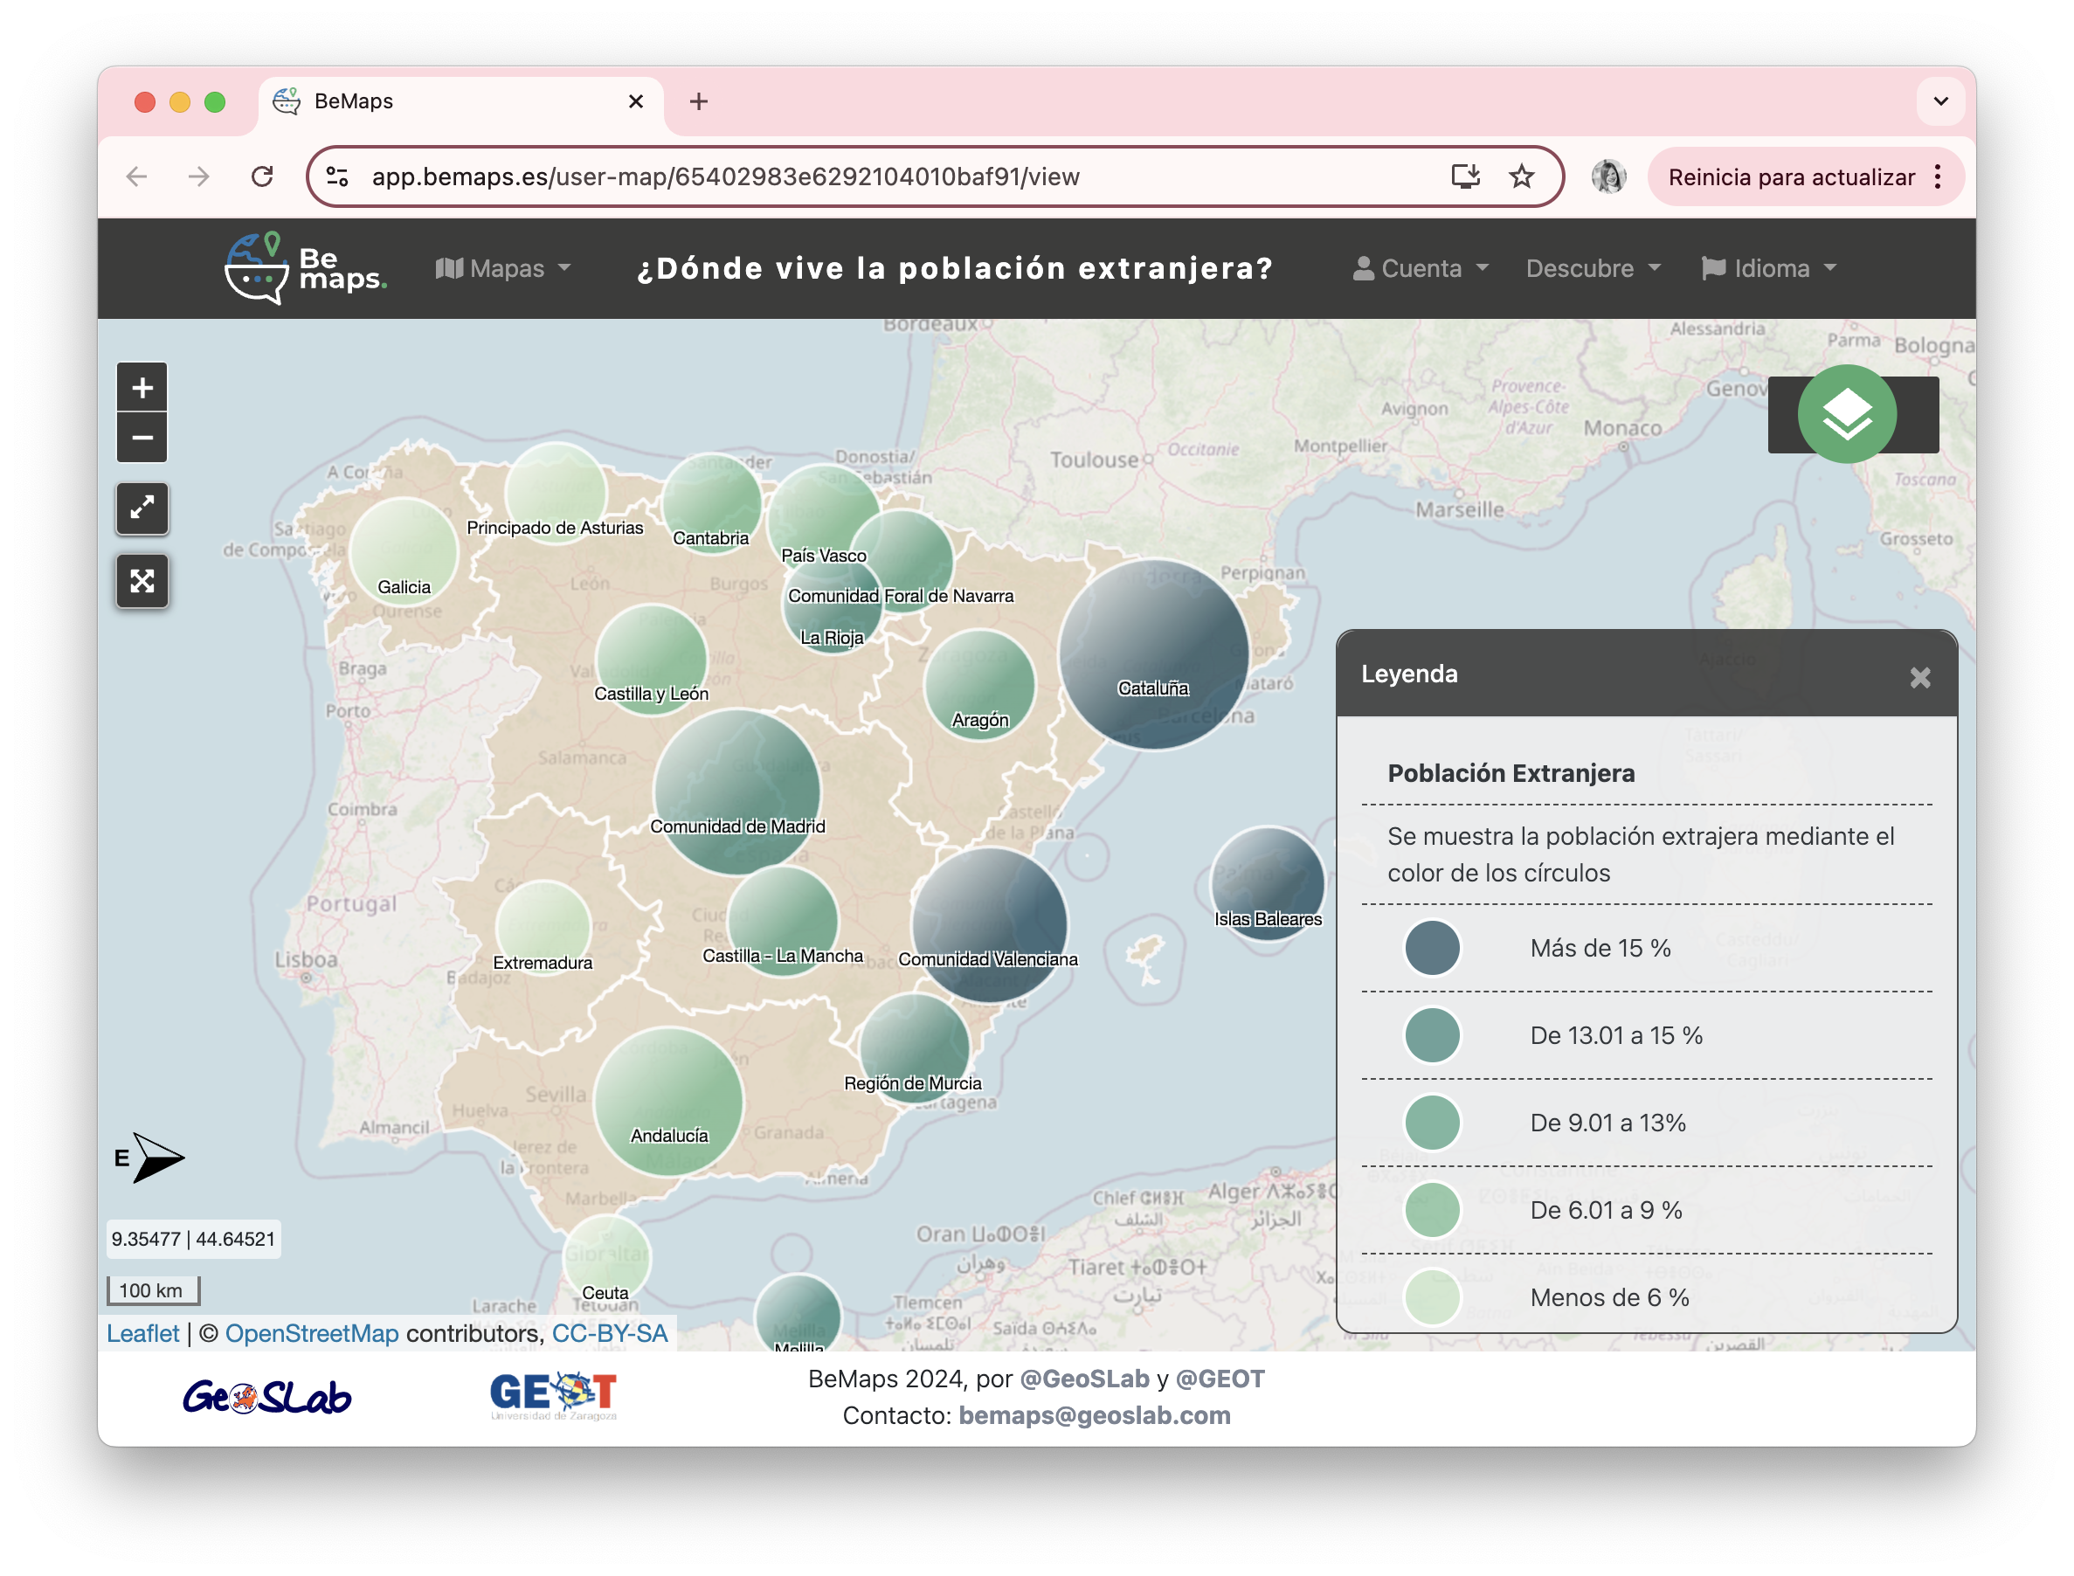Viewport: 2074px width, 1576px height.
Task: Open the Cuenta dropdown menu
Action: click(x=1421, y=268)
